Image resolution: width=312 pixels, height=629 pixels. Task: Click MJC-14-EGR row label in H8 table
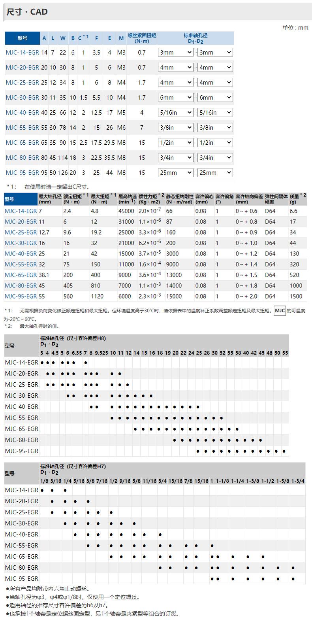[22, 362]
